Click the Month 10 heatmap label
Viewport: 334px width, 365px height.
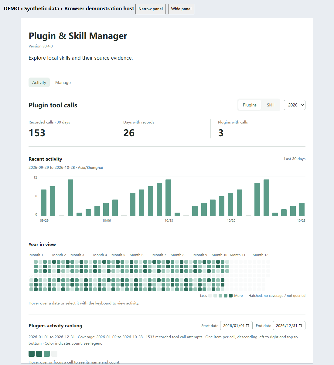pos(220,255)
